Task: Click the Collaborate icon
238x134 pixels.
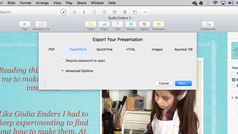Action: pyautogui.click(x=208, y=24)
